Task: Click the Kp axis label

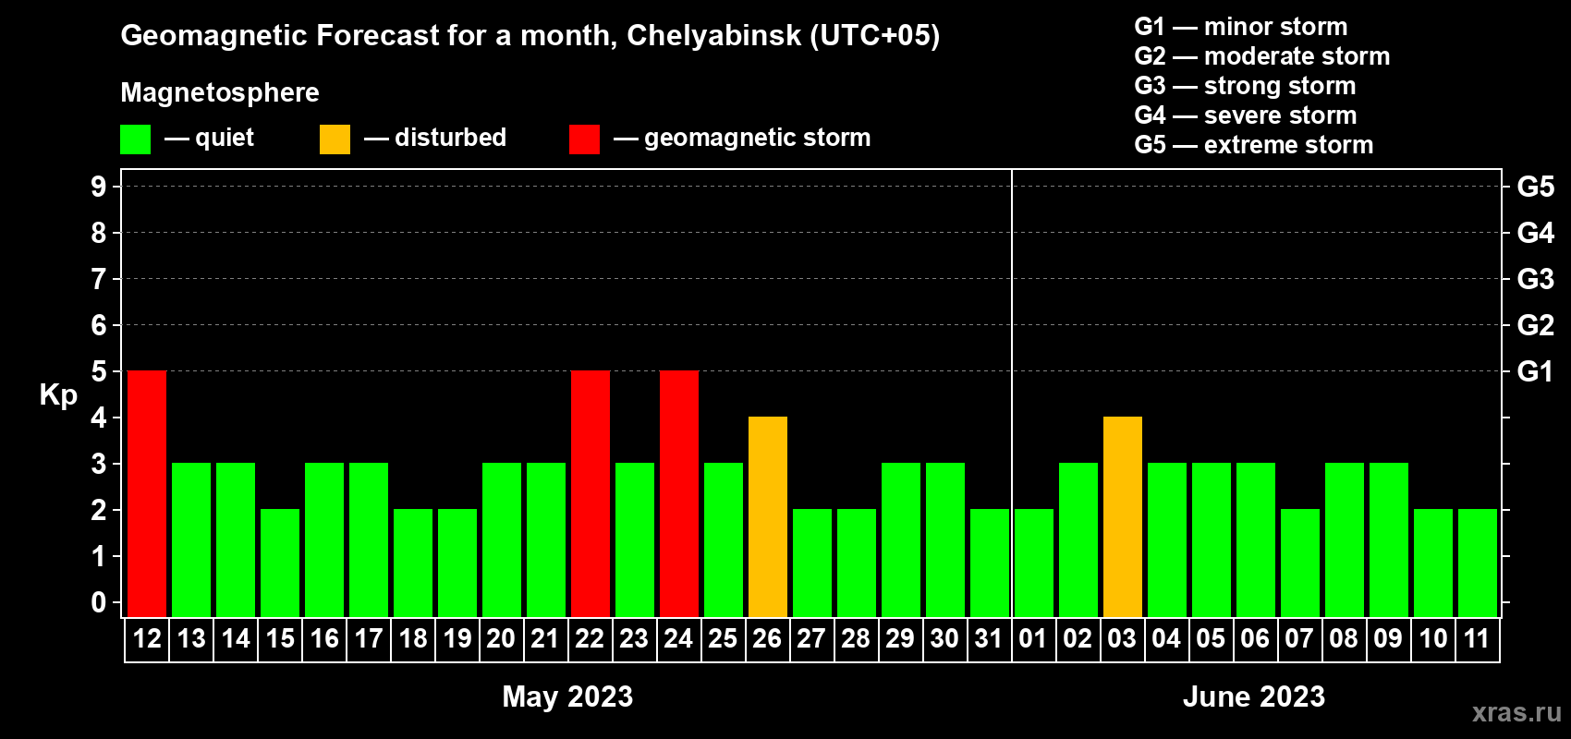Action: coord(58,395)
